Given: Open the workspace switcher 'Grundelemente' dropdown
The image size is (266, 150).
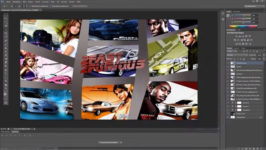Looking at the screenshot, I should (x=254, y=6).
